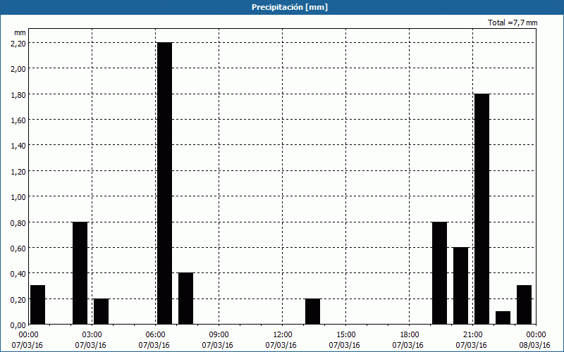
Task: Click the 0,40 mm bar after 06:00
Action: click(x=185, y=298)
